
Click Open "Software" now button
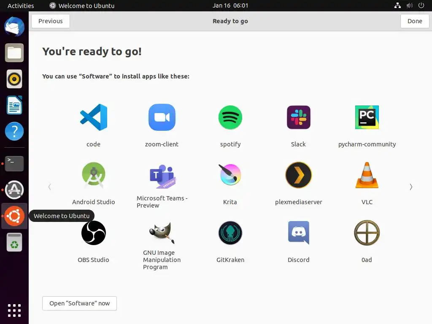pos(79,303)
